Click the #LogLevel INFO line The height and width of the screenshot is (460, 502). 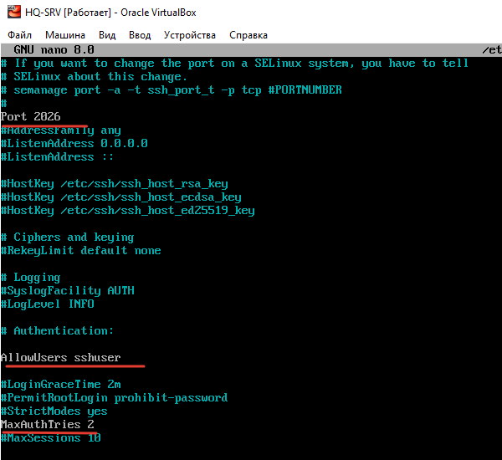pyautogui.click(x=47, y=304)
